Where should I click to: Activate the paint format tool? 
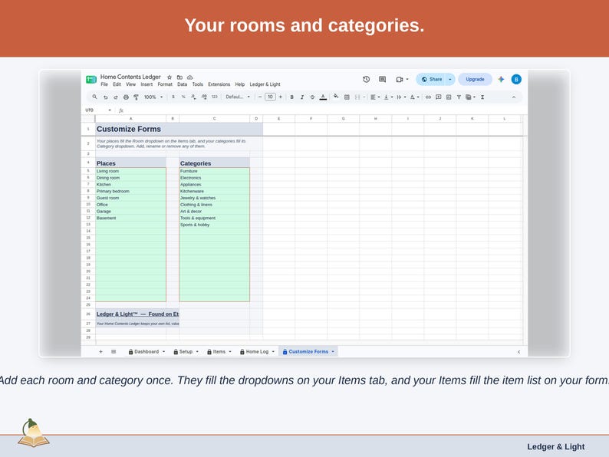click(136, 97)
